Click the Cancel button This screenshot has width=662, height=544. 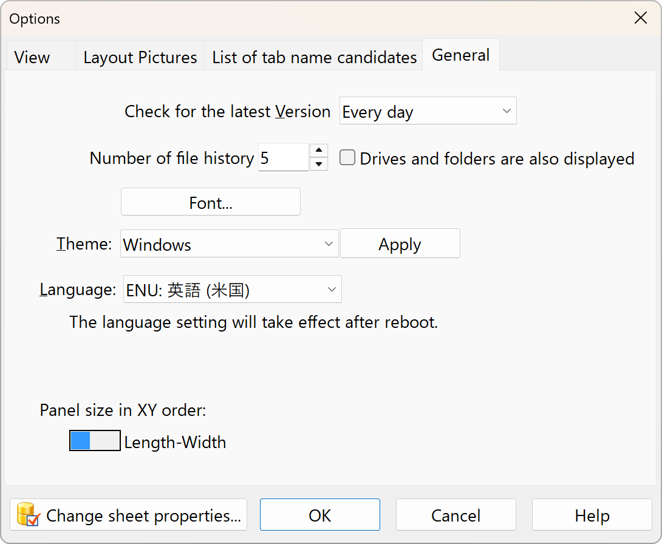pyautogui.click(x=456, y=515)
